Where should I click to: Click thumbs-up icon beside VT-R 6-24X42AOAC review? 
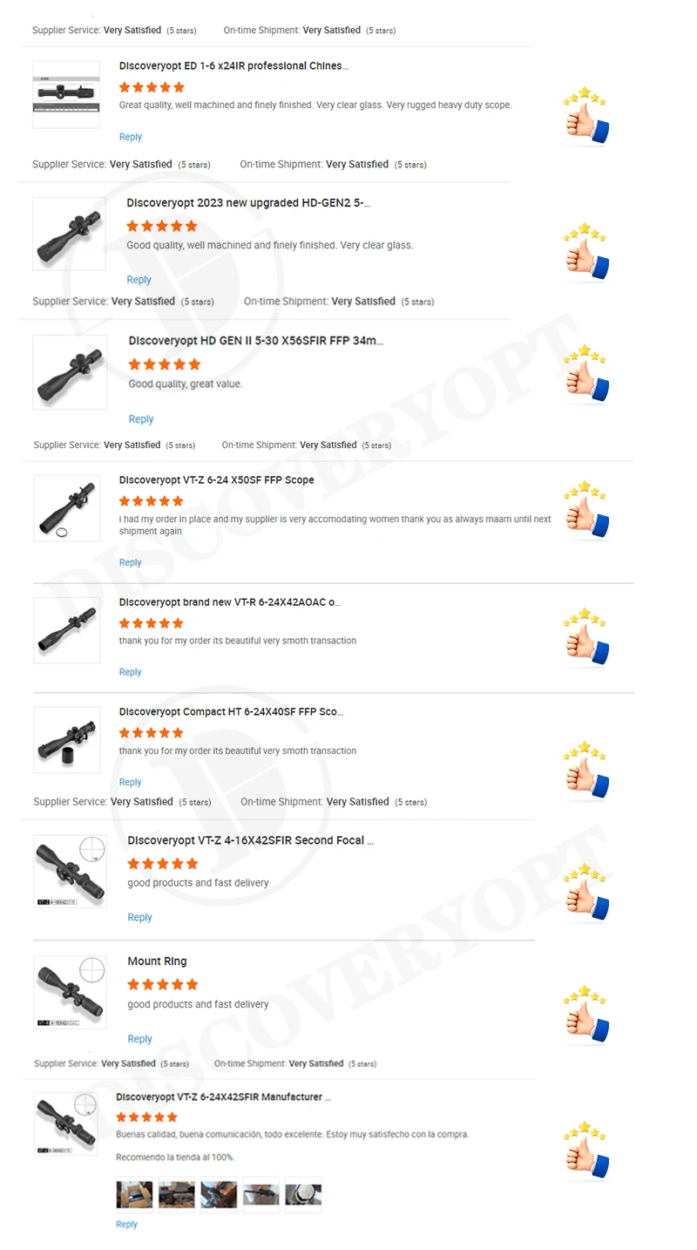585,638
